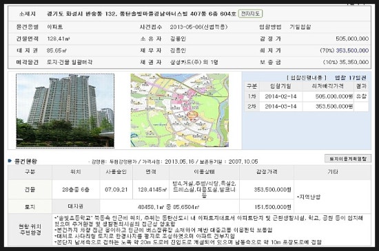Open the 전자지도 electronic map button
379x251 pixels.
coord(250,14)
